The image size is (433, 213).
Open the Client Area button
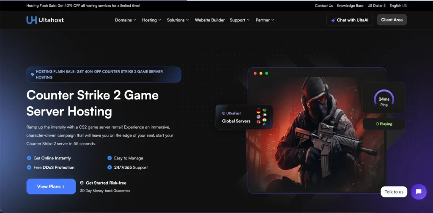coord(392,20)
